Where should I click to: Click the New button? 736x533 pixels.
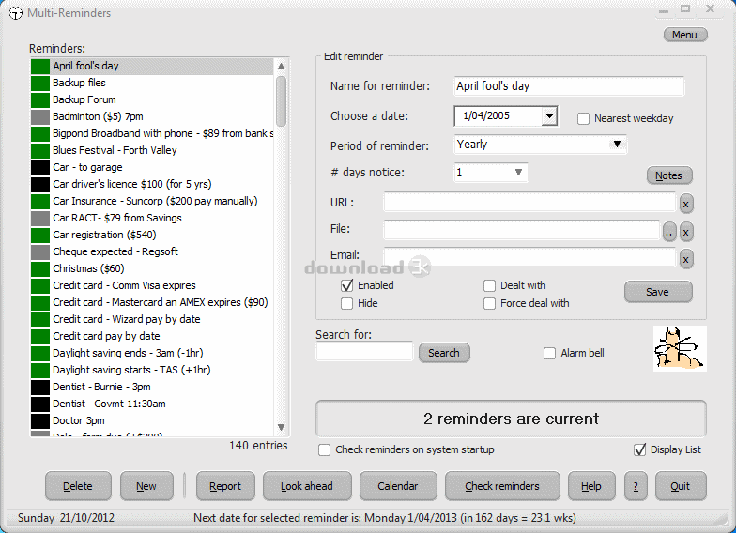[146, 486]
